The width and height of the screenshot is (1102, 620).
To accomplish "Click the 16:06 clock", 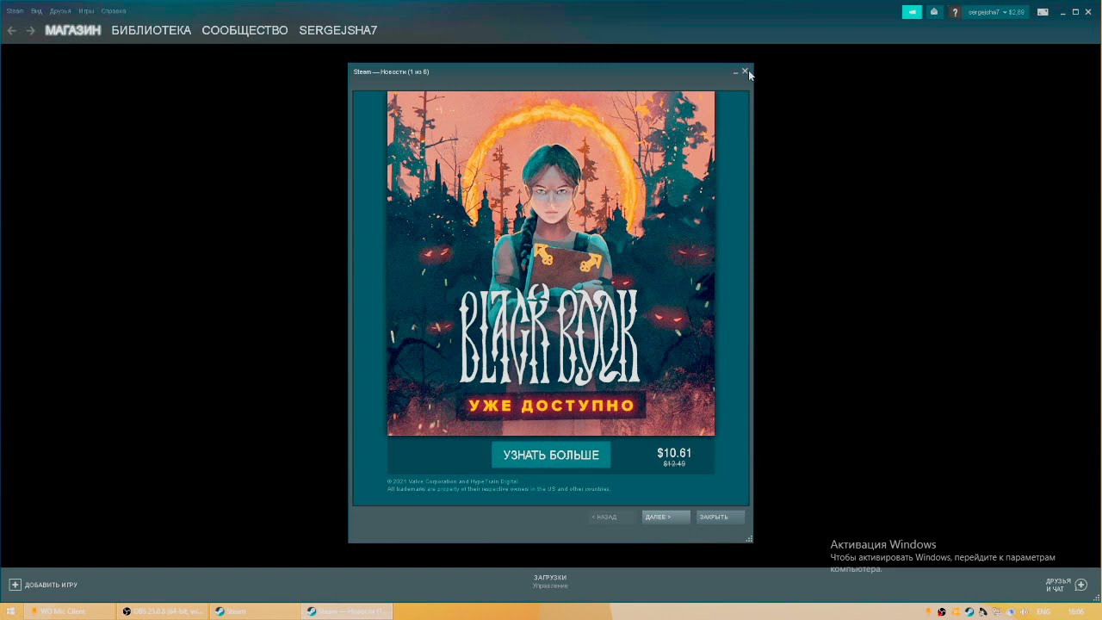I will (1075, 611).
